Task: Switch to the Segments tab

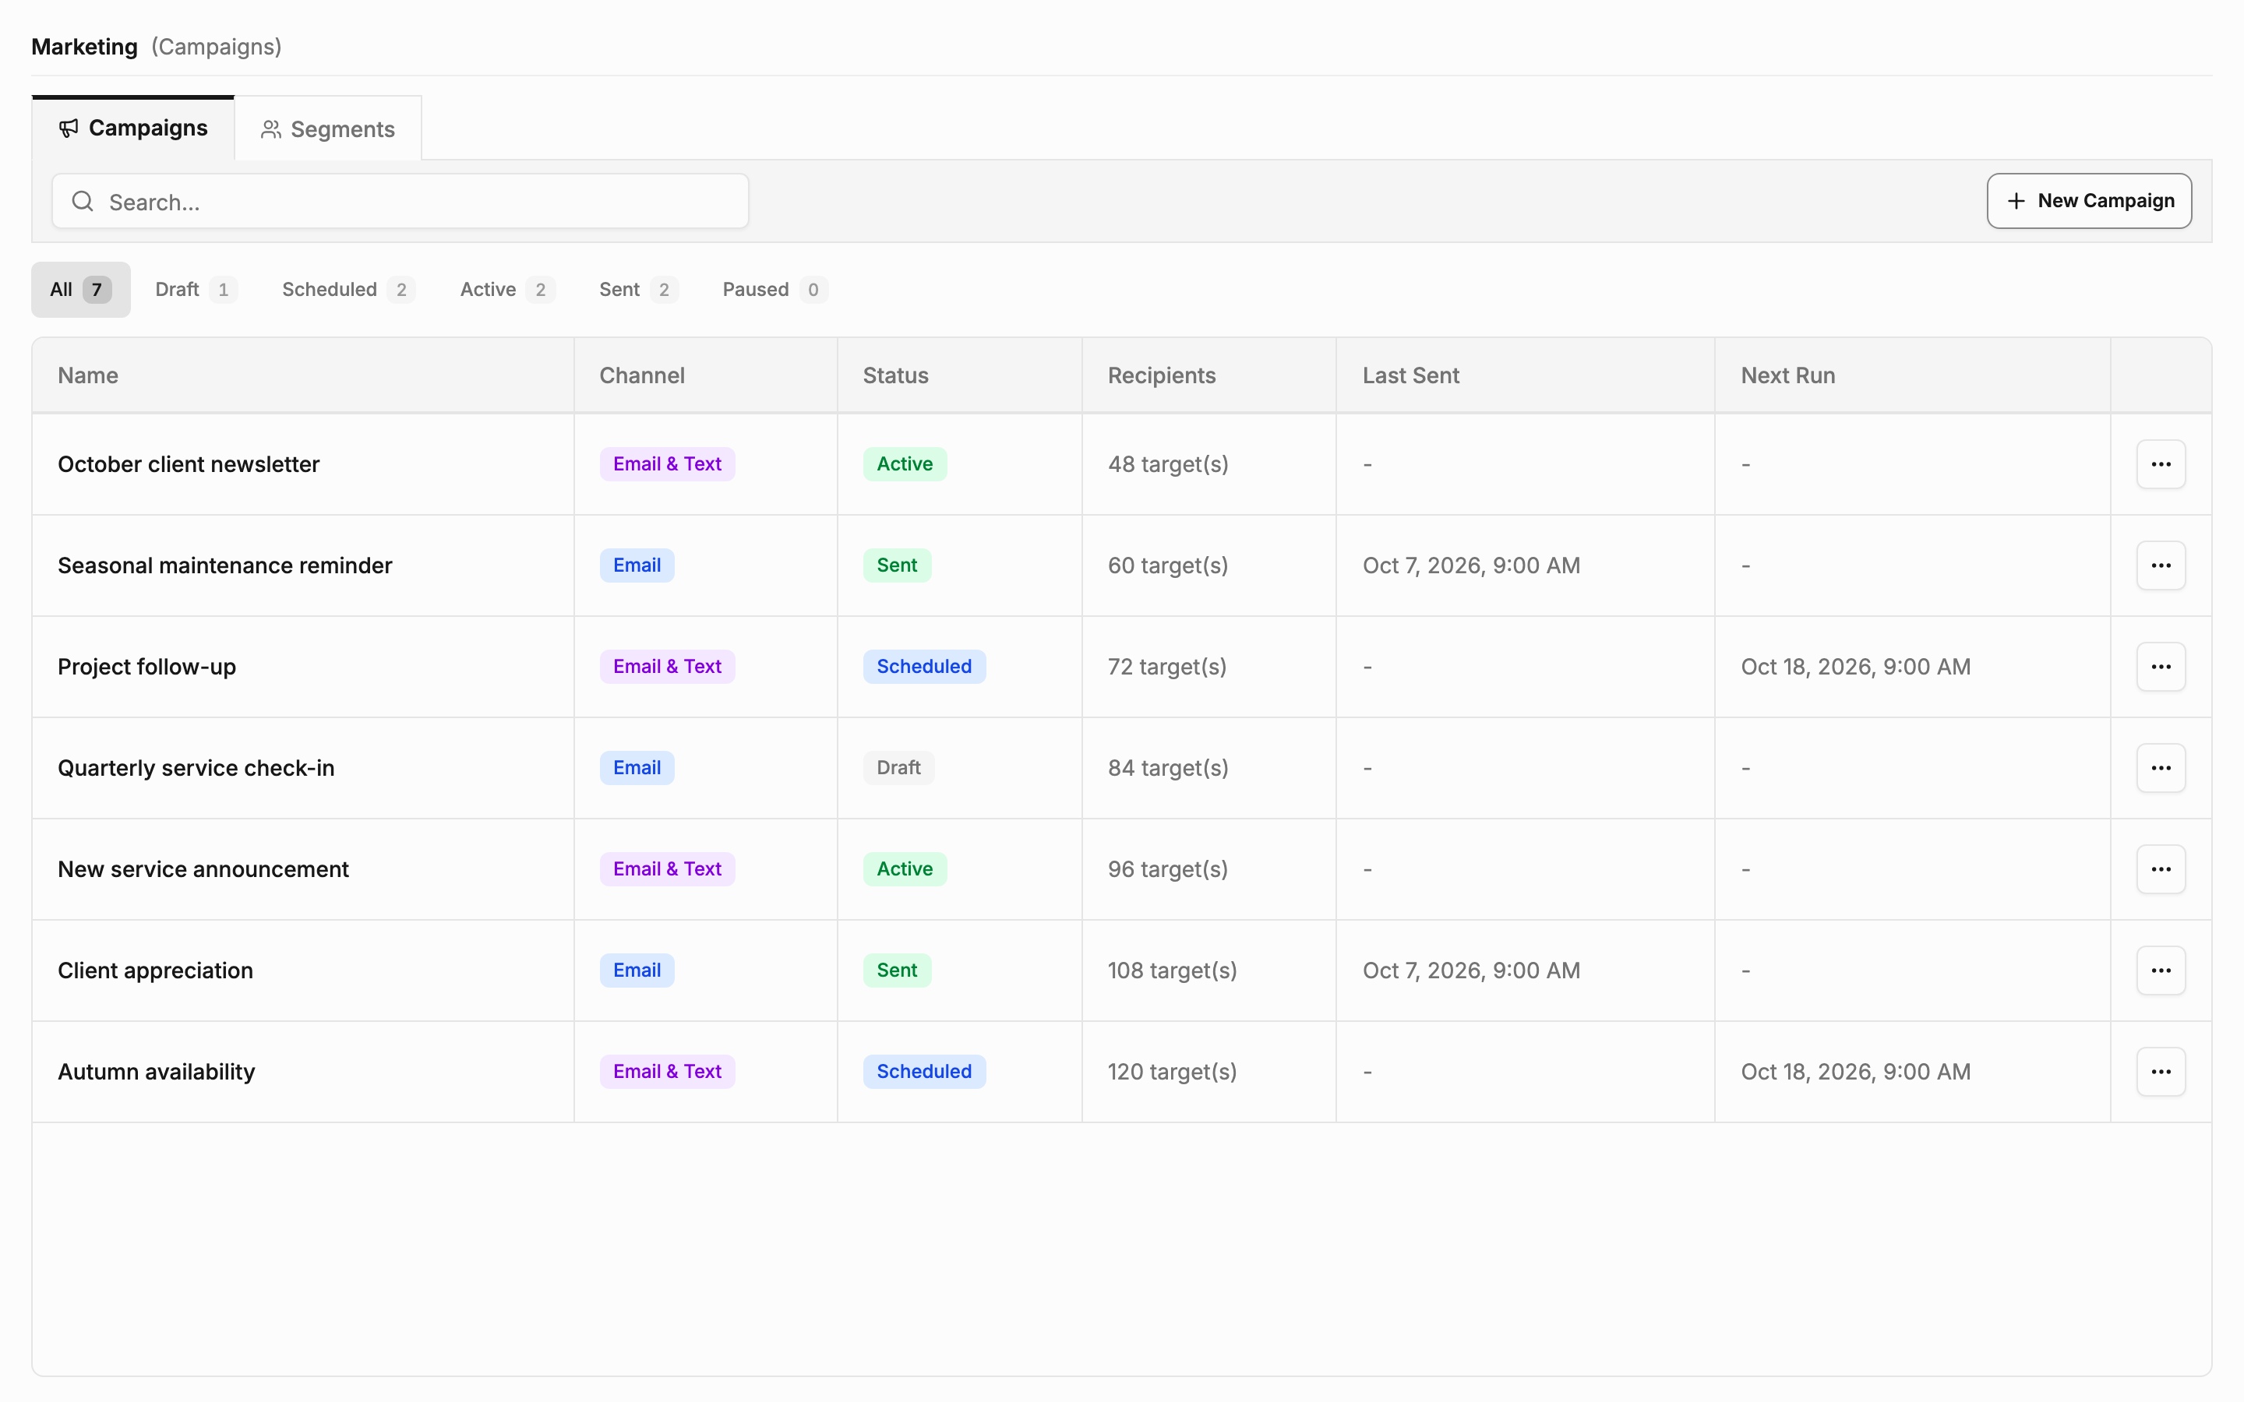Action: coord(328,129)
